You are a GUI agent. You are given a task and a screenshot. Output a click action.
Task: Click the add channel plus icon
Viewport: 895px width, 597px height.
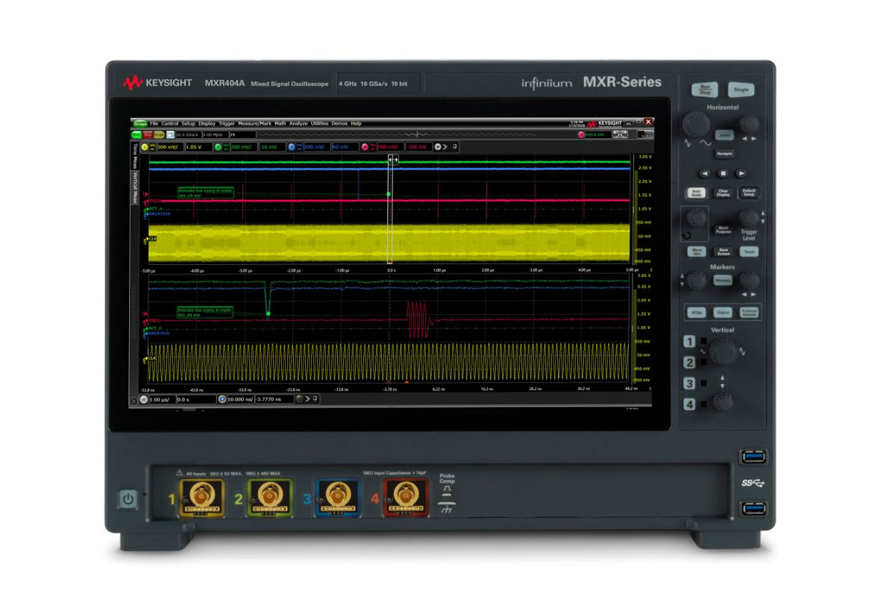438,147
